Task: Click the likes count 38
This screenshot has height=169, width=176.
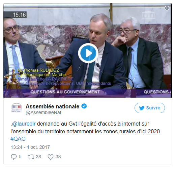Action: [x=58, y=157]
